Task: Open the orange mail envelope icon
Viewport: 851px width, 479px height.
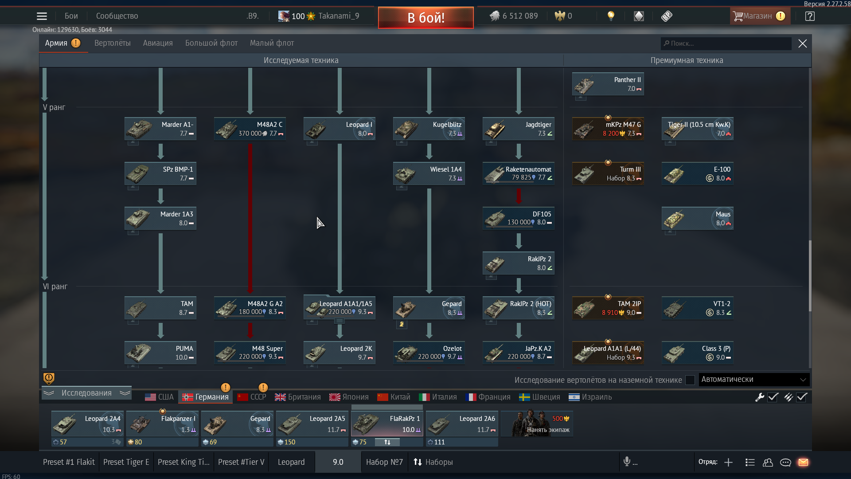Action: pyautogui.click(x=803, y=462)
